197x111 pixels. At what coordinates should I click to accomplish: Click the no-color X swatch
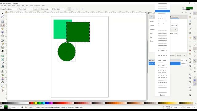[x=1, y=103]
